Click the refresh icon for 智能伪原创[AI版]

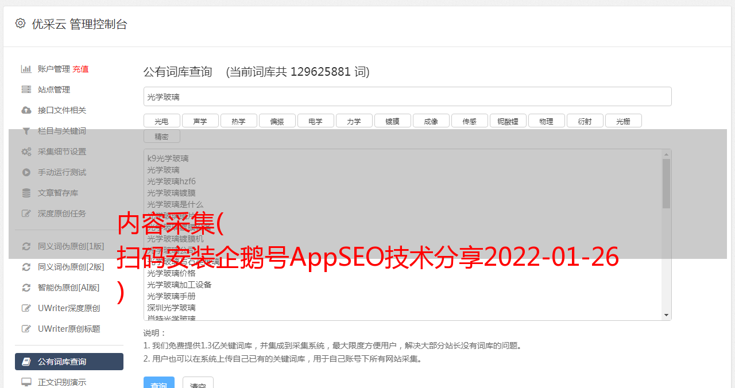point(26,288)
